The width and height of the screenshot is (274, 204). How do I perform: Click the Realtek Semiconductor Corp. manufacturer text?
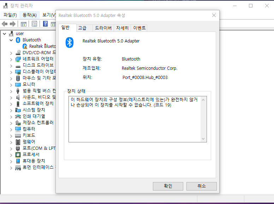pos(149,68)
